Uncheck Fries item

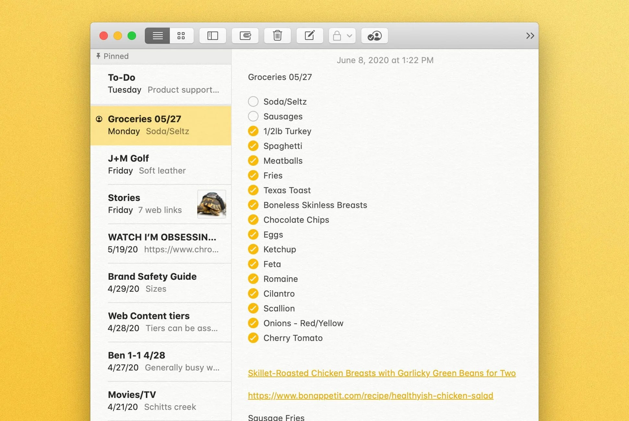253,176
